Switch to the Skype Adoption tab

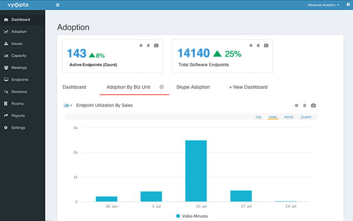193,87
